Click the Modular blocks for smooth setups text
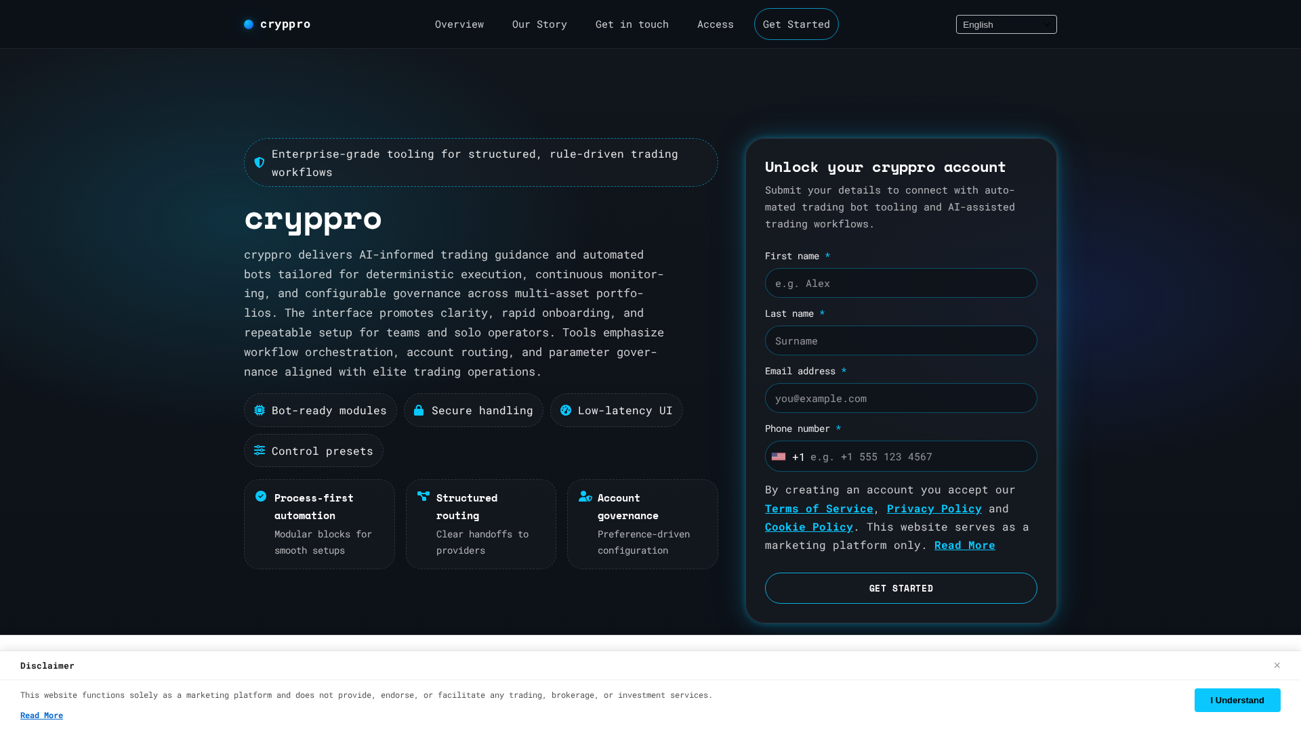1301x731 pixels. click(323, 542)
